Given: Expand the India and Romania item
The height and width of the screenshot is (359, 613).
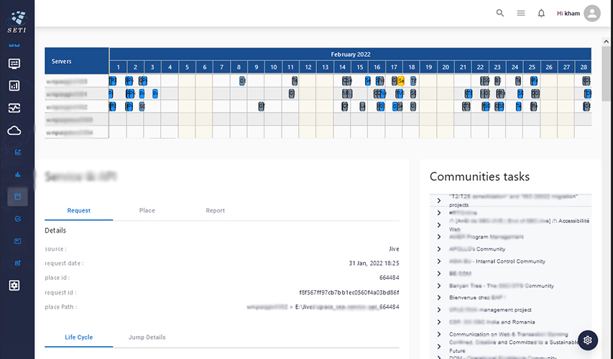Looking at the screenshot, I should (x=439, y=322).
